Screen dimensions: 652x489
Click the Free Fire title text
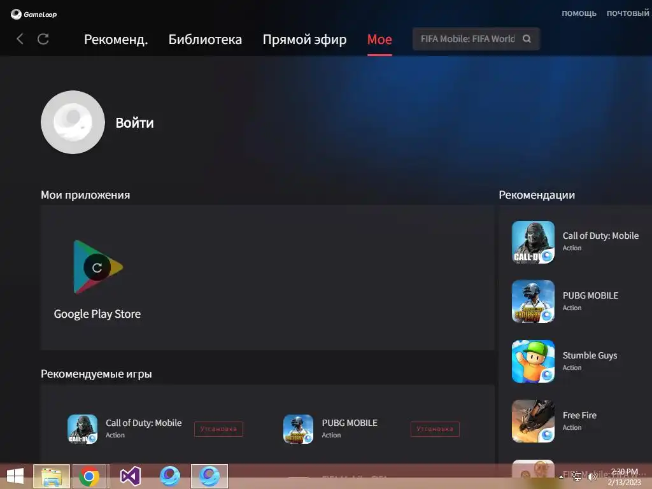579,415
